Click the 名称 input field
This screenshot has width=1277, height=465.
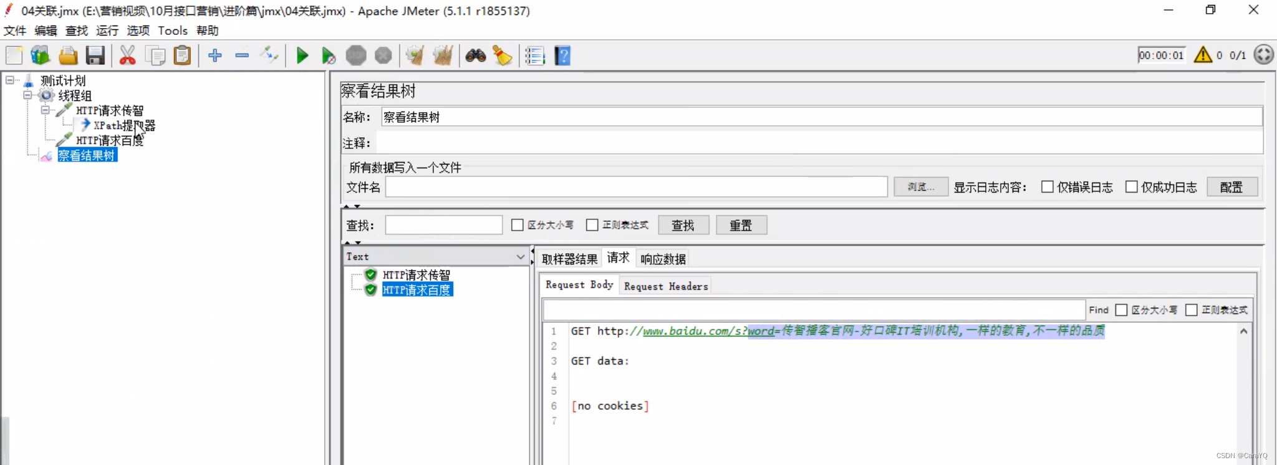(x=822, y=117)
